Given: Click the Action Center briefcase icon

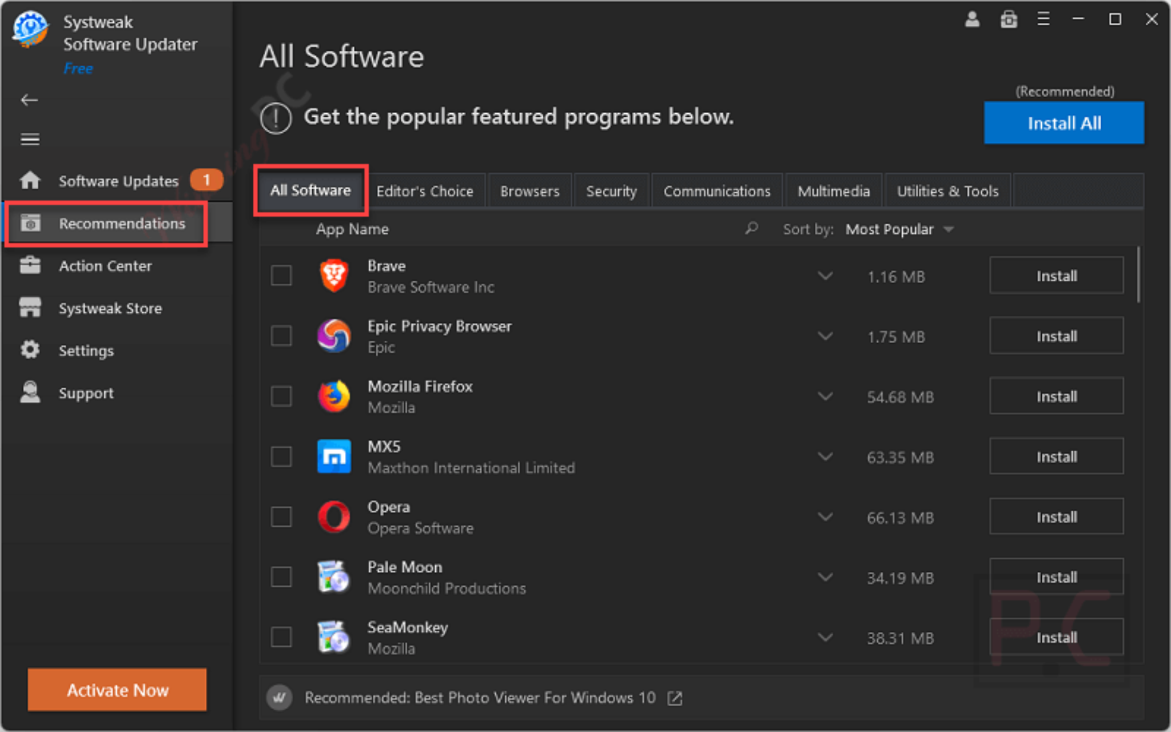Looking at the screenshot, I should coord(30,265).
